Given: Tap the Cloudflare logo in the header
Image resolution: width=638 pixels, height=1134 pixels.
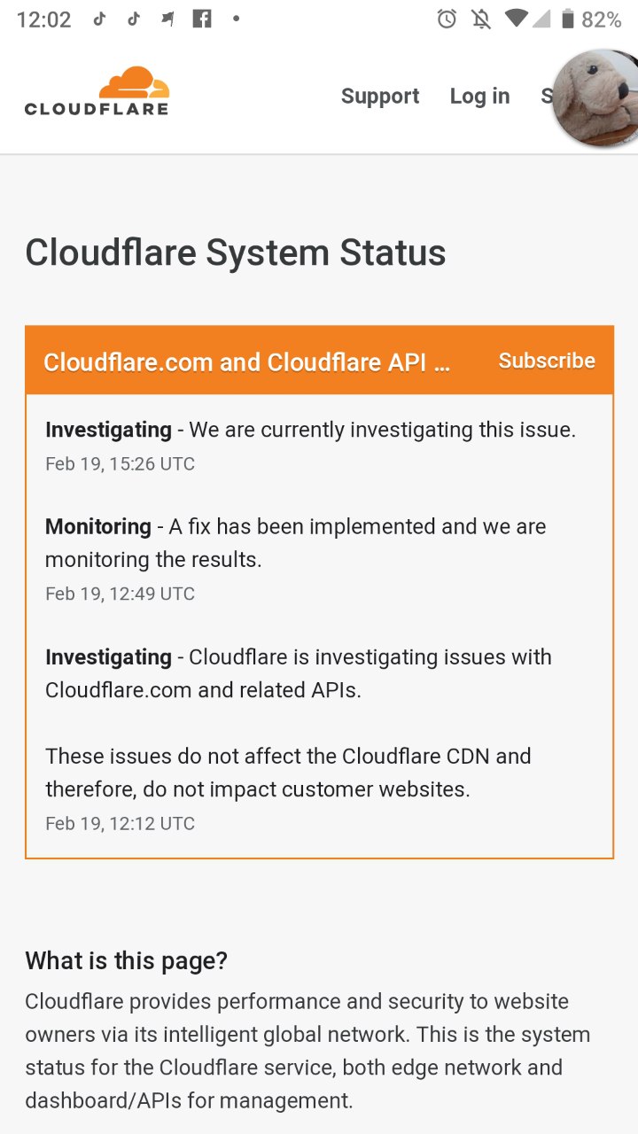Looking at the screenshot, I should [97, 91].
